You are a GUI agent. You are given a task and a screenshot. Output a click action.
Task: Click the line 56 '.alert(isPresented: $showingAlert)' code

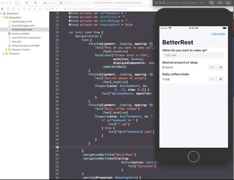pyautogui.click(x=111, y=178)
